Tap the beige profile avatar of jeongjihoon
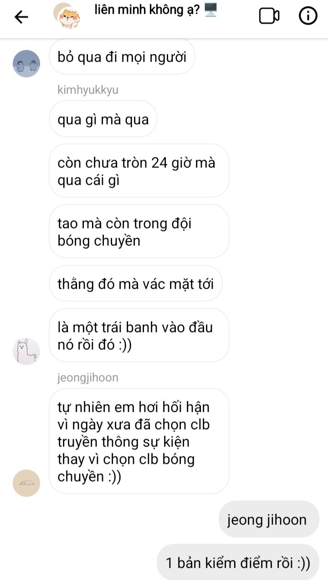328x580 pixels. click(26, 483)
